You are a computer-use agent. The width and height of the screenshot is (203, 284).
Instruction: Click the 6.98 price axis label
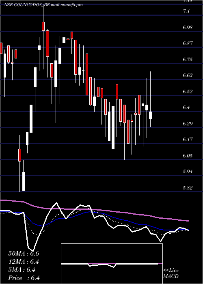(x=188, y=28)
